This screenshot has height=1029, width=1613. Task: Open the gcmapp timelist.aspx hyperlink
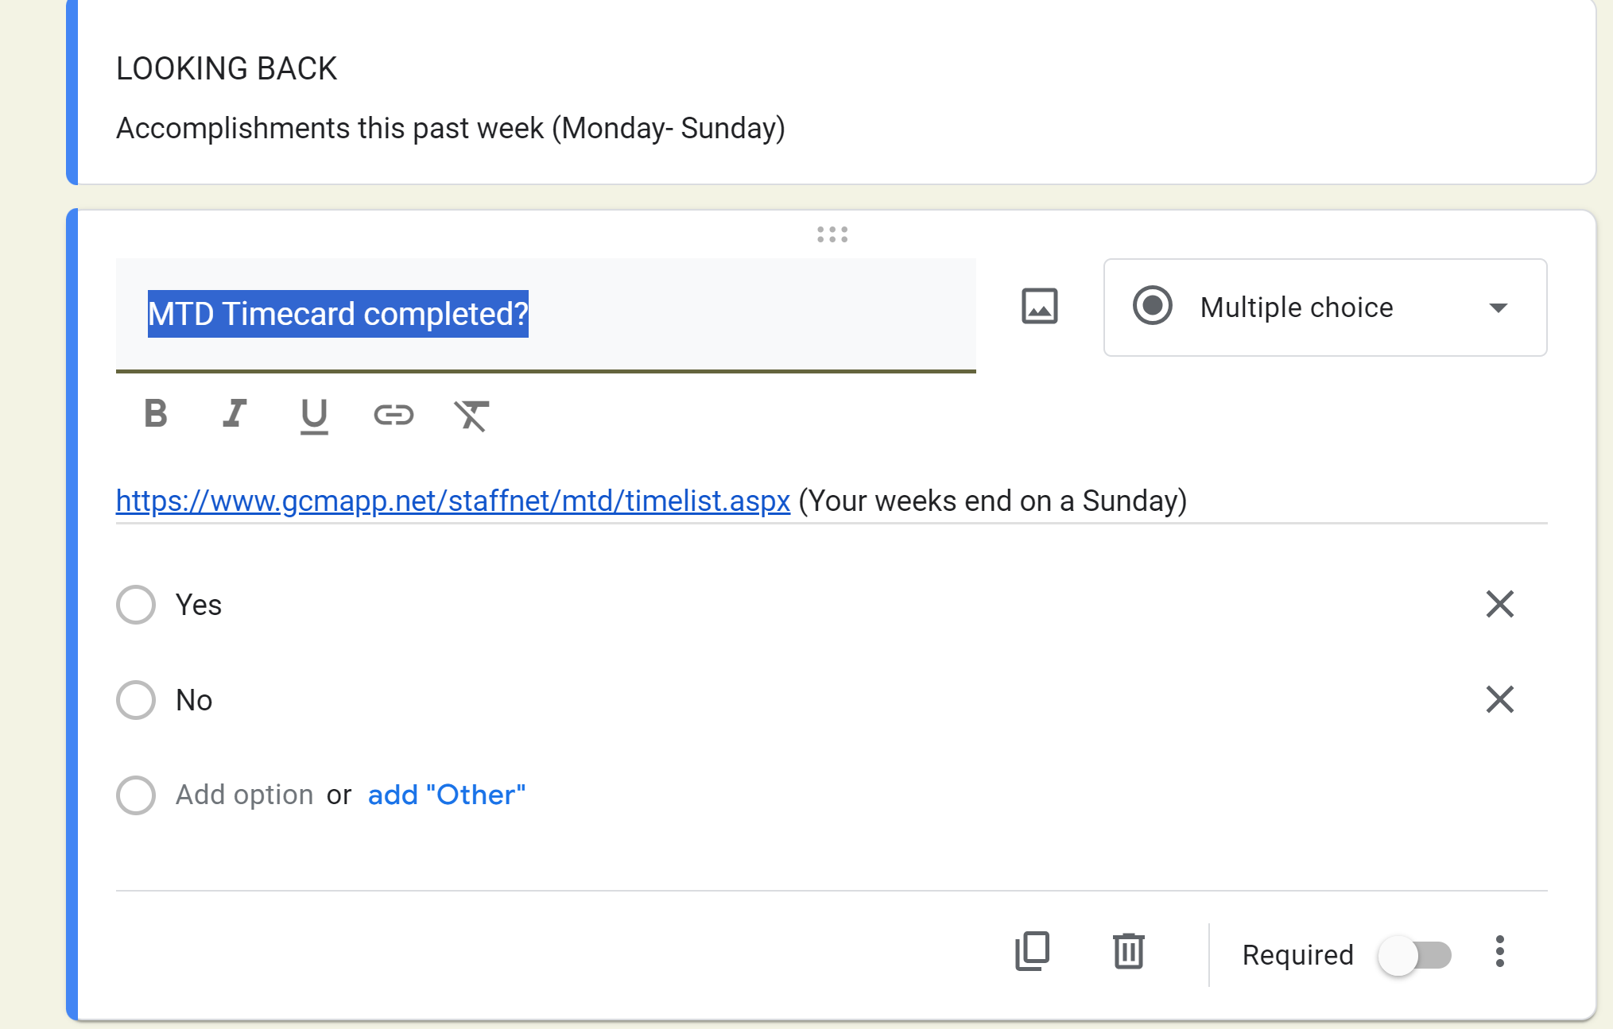(452, 501)
